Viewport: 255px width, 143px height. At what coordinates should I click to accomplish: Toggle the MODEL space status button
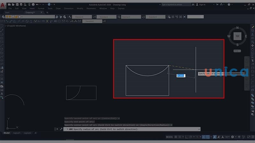click(x=170, y=137)
